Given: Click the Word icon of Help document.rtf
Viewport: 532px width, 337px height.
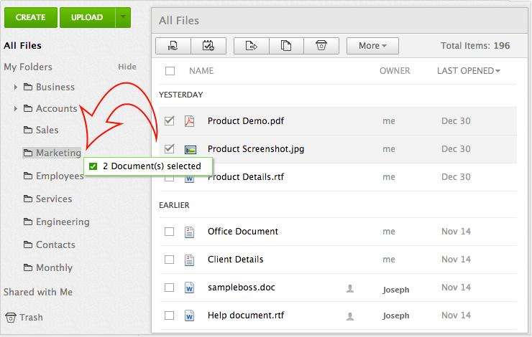Looking at the screenshot, I should tap(189, 315).
